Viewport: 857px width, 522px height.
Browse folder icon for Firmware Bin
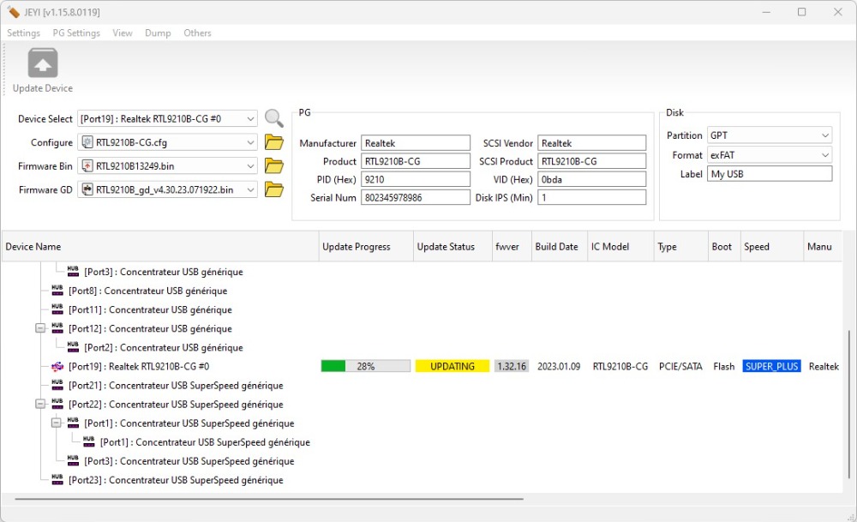click(x=273, y=166)
